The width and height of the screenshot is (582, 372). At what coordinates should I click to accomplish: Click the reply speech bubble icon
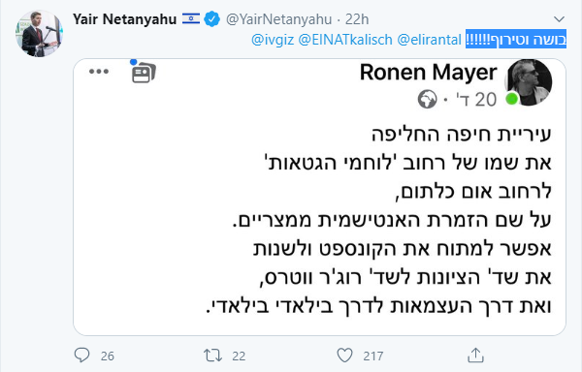[x=82, y=356]
